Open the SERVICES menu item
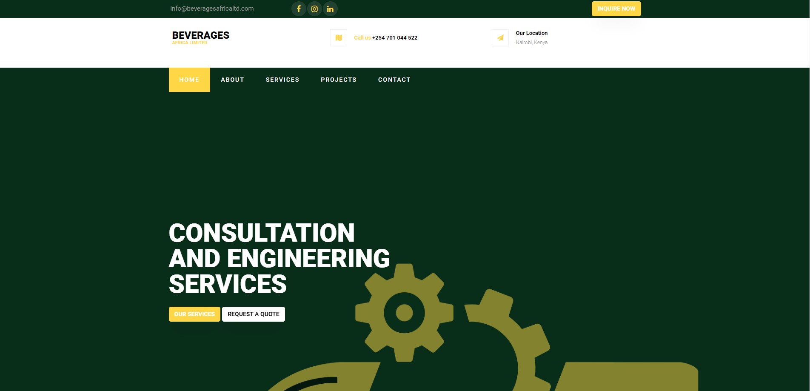Screen dimensions: 810x391 pyautogui.click(x=282, y=80)
